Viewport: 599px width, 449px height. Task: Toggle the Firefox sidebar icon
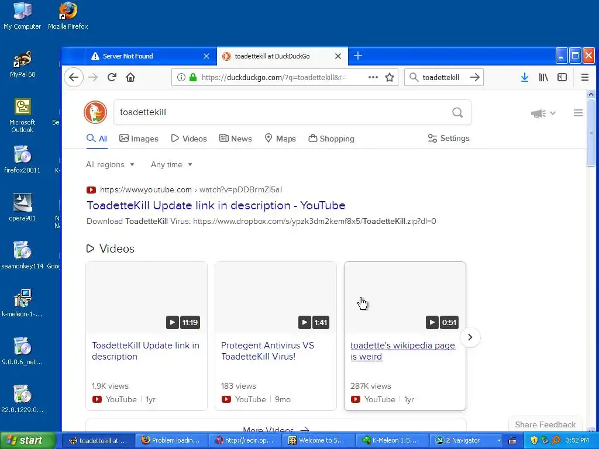click(562, 78)
